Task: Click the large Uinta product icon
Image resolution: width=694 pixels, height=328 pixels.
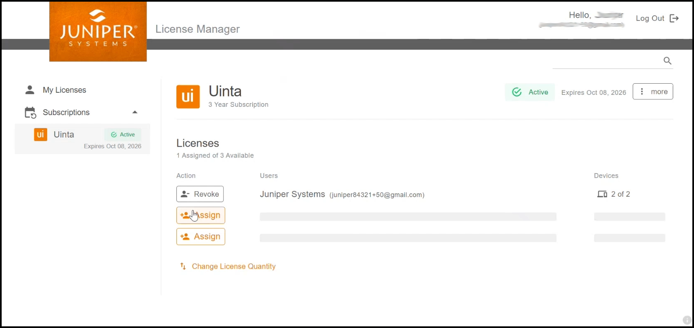Action: (x=188, y=96)
